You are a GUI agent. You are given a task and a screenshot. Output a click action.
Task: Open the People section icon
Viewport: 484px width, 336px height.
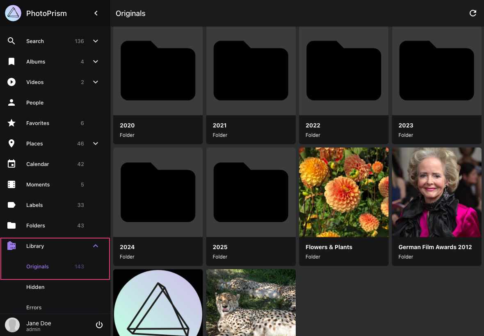(11, 102)
